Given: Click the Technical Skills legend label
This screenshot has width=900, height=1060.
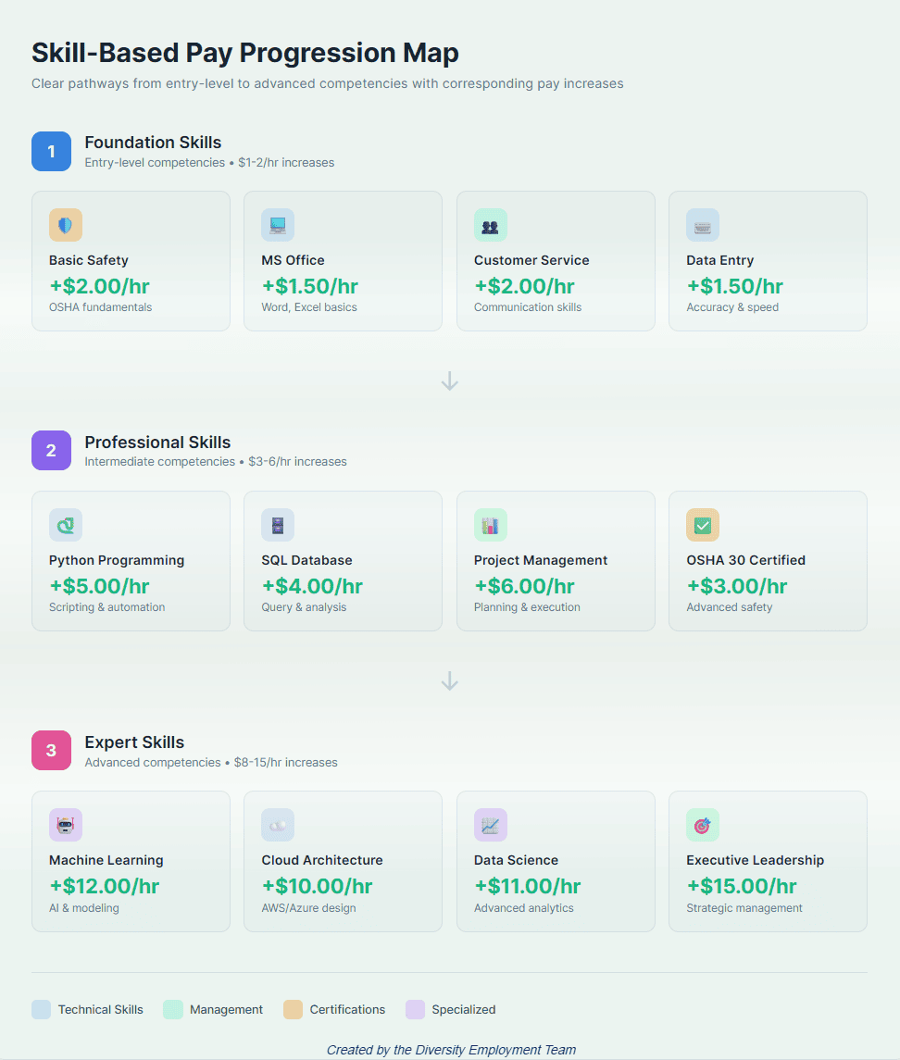Looking at the screenshot, I should click(101, 1009).
